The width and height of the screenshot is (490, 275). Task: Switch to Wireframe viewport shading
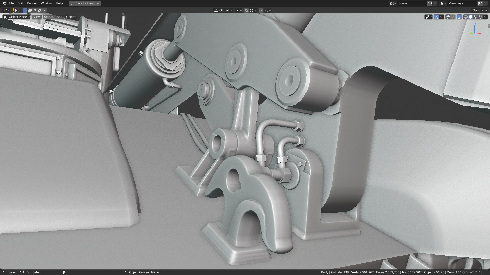[x=465, y=17]
